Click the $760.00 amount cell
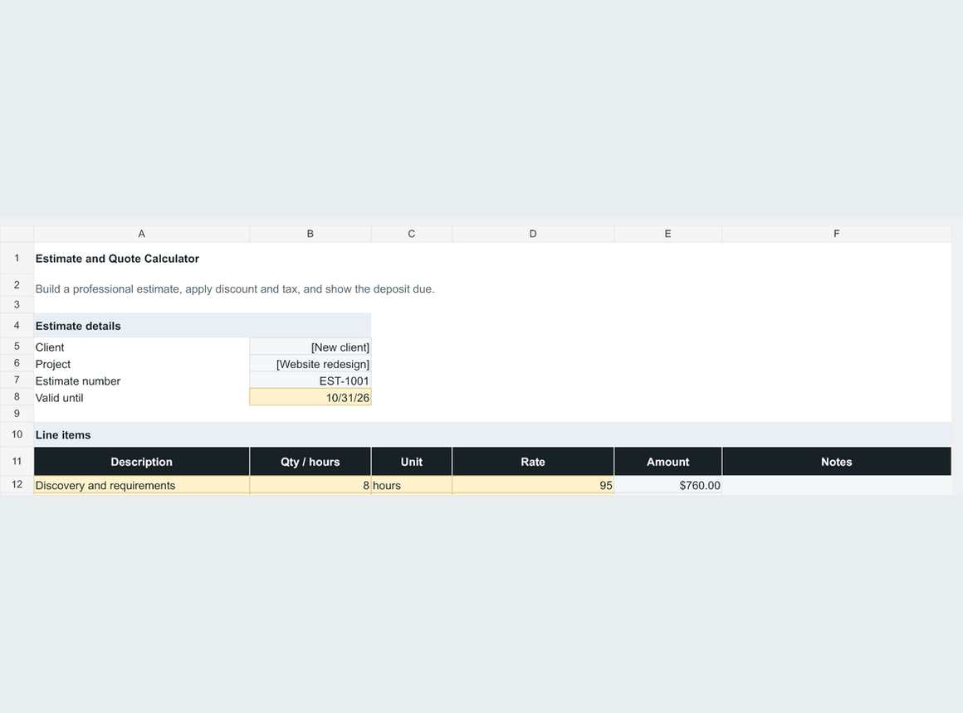 [668, 485]
